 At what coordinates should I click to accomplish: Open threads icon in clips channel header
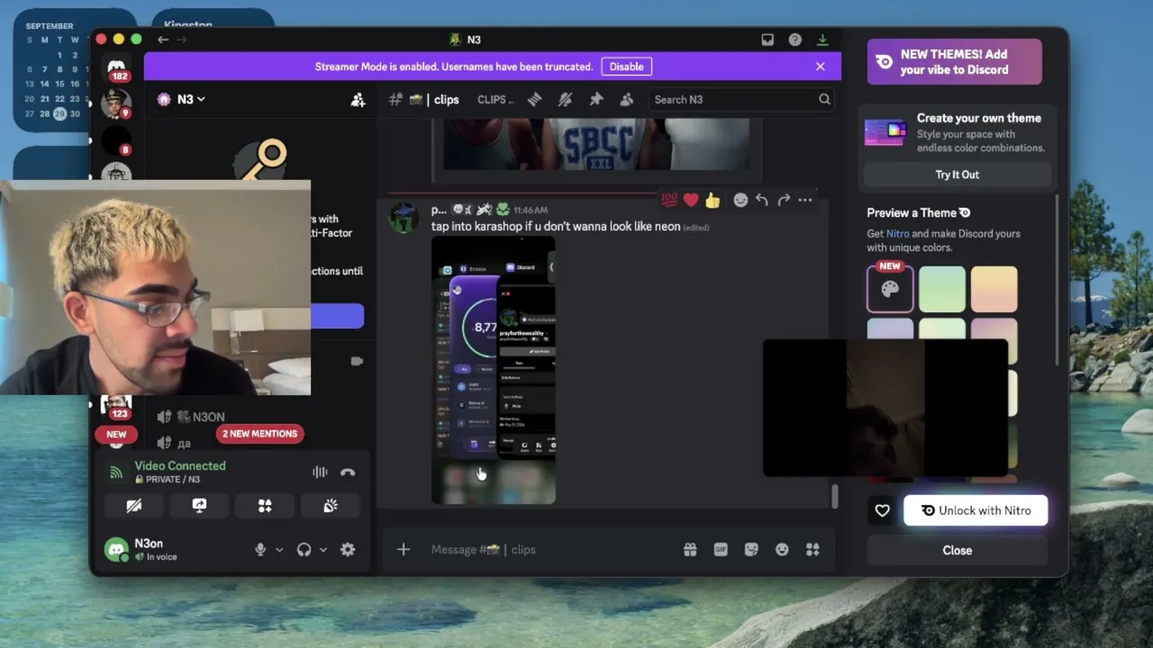[534, 100]
